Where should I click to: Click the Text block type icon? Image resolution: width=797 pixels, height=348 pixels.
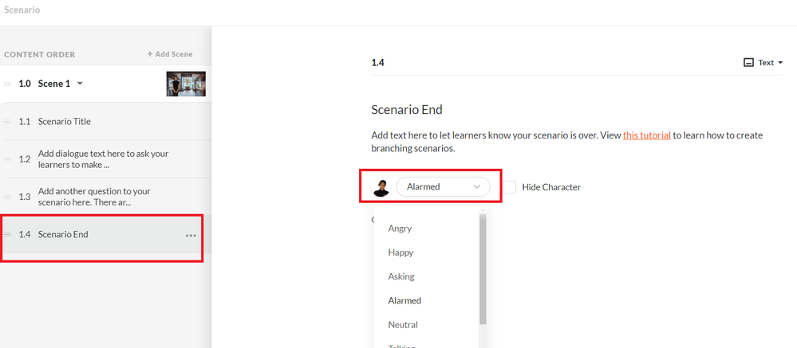(x=748, y=62)
